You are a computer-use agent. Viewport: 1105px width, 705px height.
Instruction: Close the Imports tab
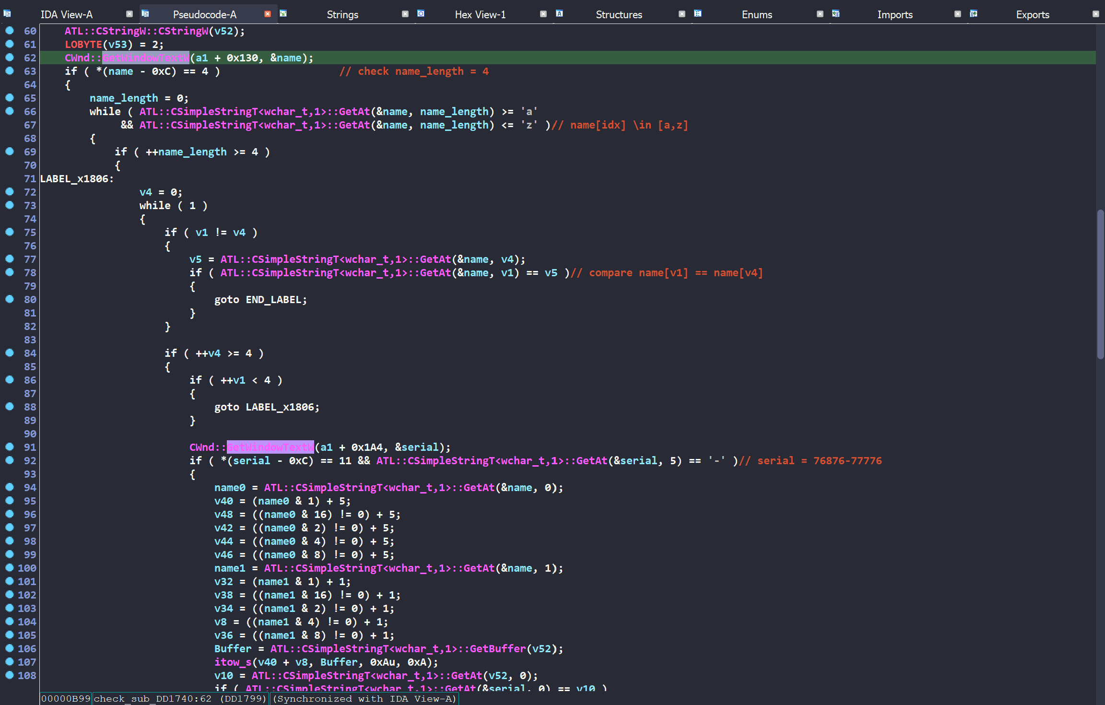[958, 14]
